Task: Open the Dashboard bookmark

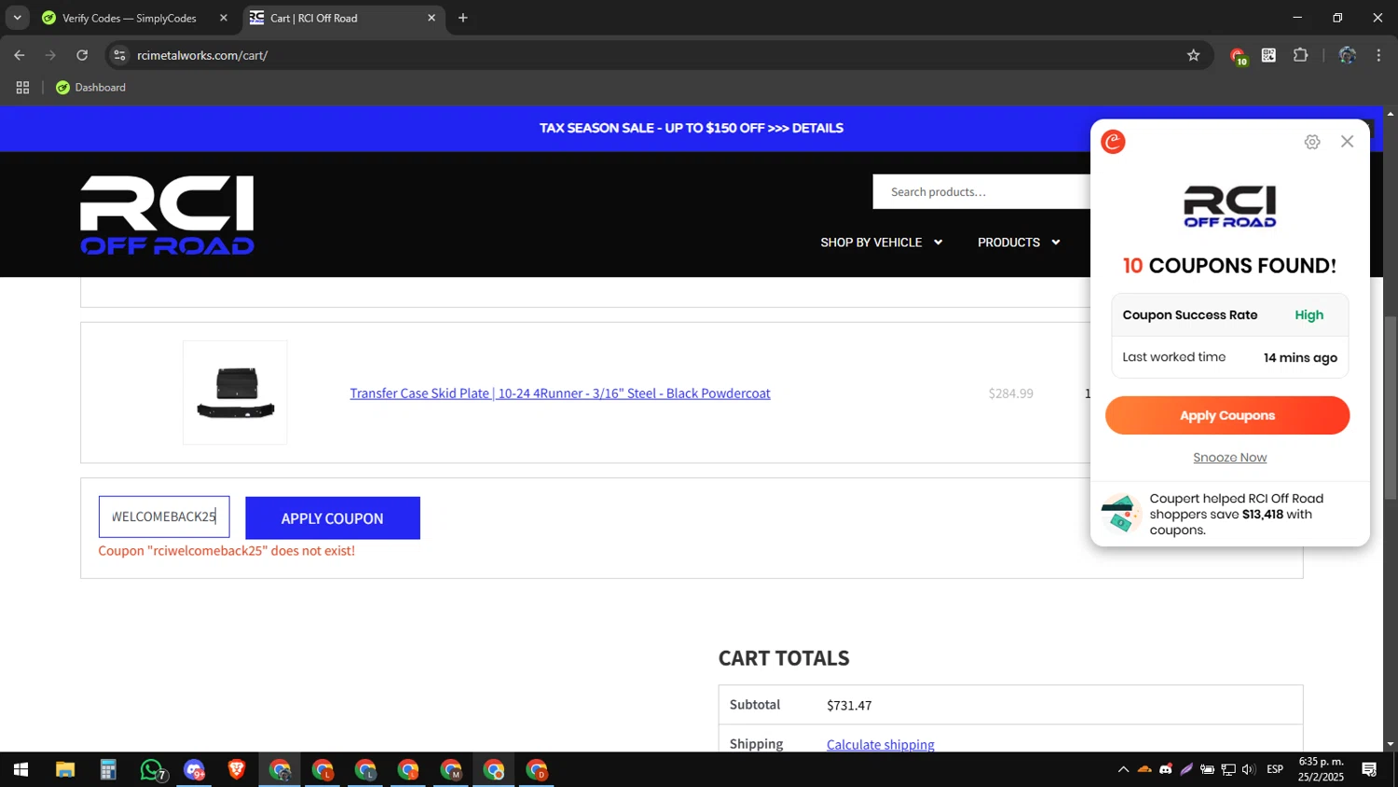Action: pyautogui.click(x=90, y=88)
